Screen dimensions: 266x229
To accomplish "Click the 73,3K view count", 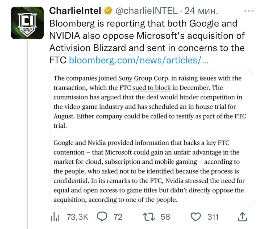I will pos(77,217).
